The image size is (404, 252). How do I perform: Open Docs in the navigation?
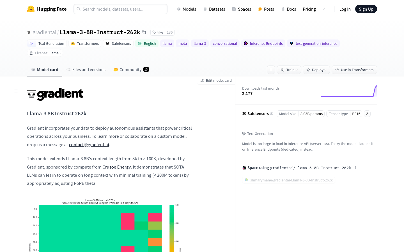(288, 9)
